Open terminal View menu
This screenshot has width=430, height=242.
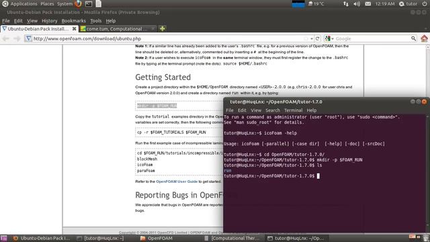[x=256, y=110]
